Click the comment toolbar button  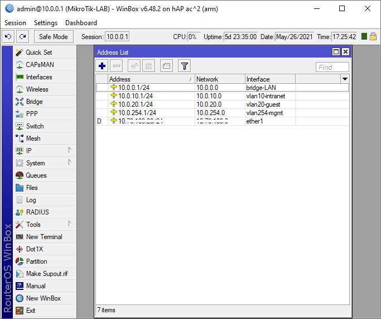click(x=166, y=66)
